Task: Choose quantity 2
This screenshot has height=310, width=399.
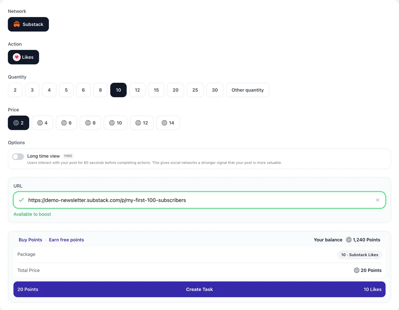Action: pos(15,90)
